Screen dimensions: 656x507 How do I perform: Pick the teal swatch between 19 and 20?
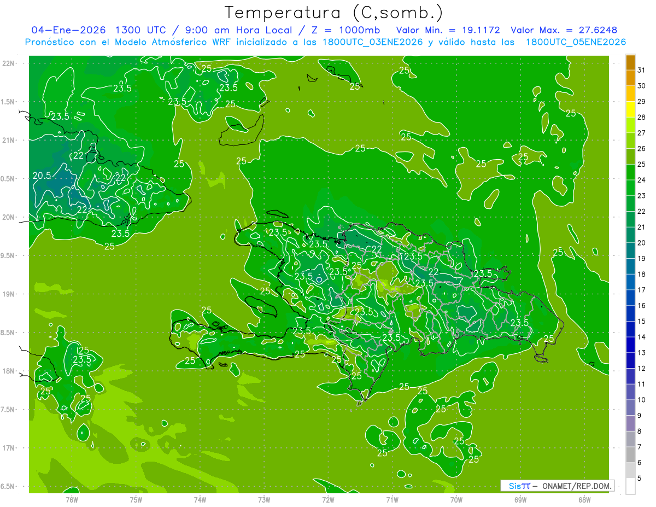630,250
